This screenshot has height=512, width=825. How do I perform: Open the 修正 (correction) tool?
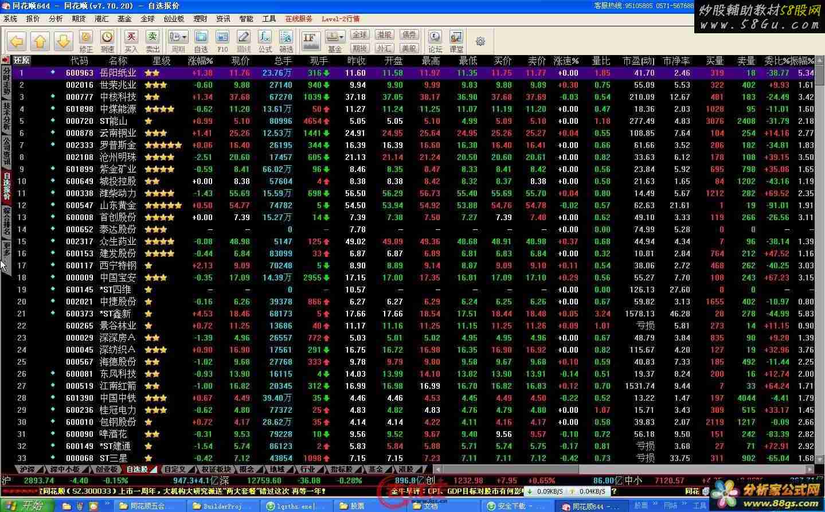point(86,42)
